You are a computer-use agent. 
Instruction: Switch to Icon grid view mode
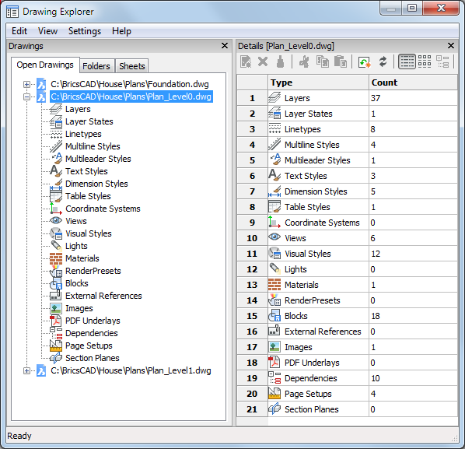click(x=425, y=61)
